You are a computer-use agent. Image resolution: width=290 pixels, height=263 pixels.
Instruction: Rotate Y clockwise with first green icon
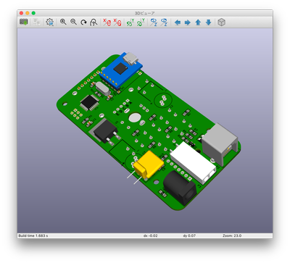point(130,22)
